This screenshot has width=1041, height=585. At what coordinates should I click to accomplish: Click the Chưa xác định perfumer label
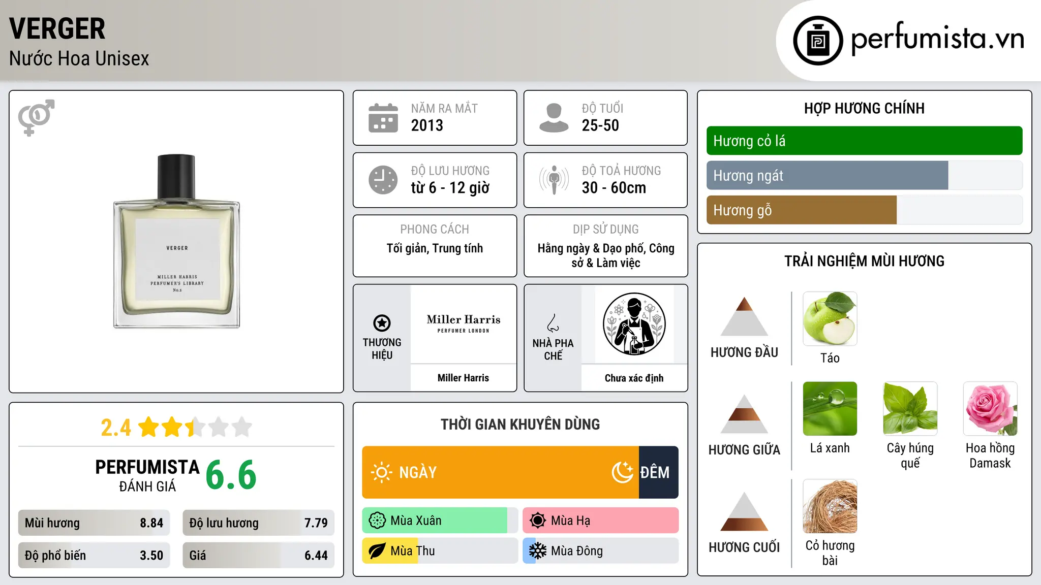[634, 378]
